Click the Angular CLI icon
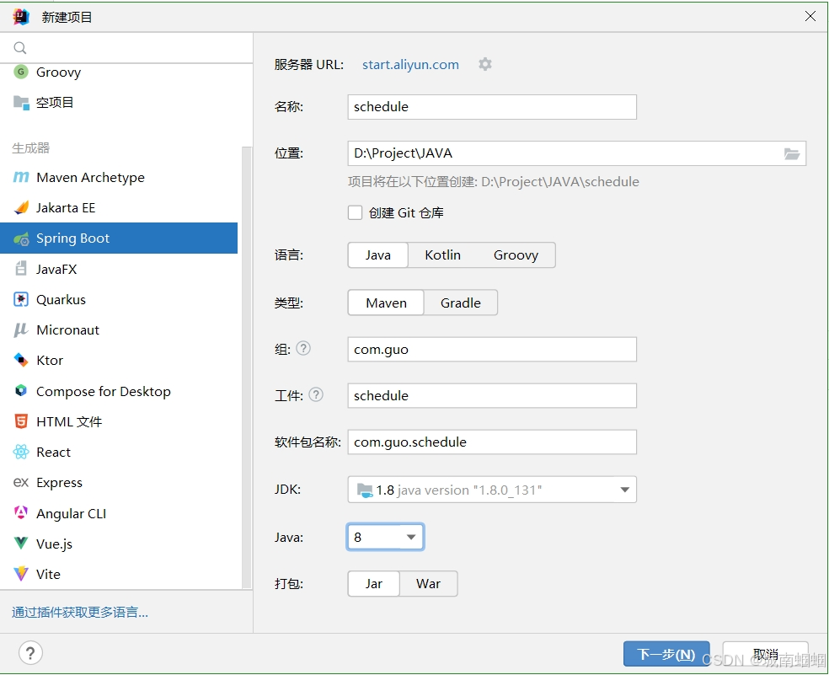Image resolution: width=829 pixels, height=675 pixels. pos(20,512)
